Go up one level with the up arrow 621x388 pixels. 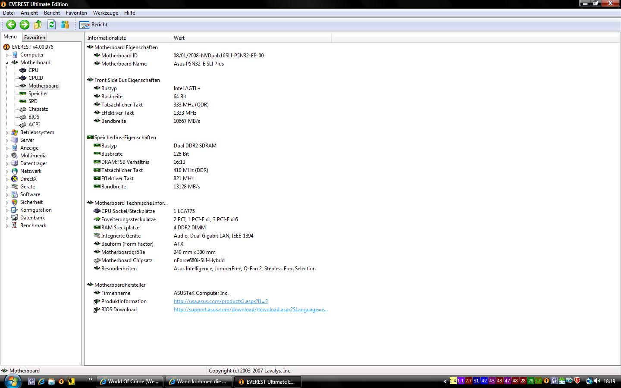[38, 25]
